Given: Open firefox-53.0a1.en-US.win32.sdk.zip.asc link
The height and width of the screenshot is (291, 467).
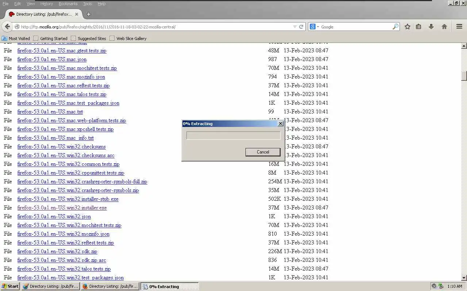Looking at the screenshot, I should point(62,260).
